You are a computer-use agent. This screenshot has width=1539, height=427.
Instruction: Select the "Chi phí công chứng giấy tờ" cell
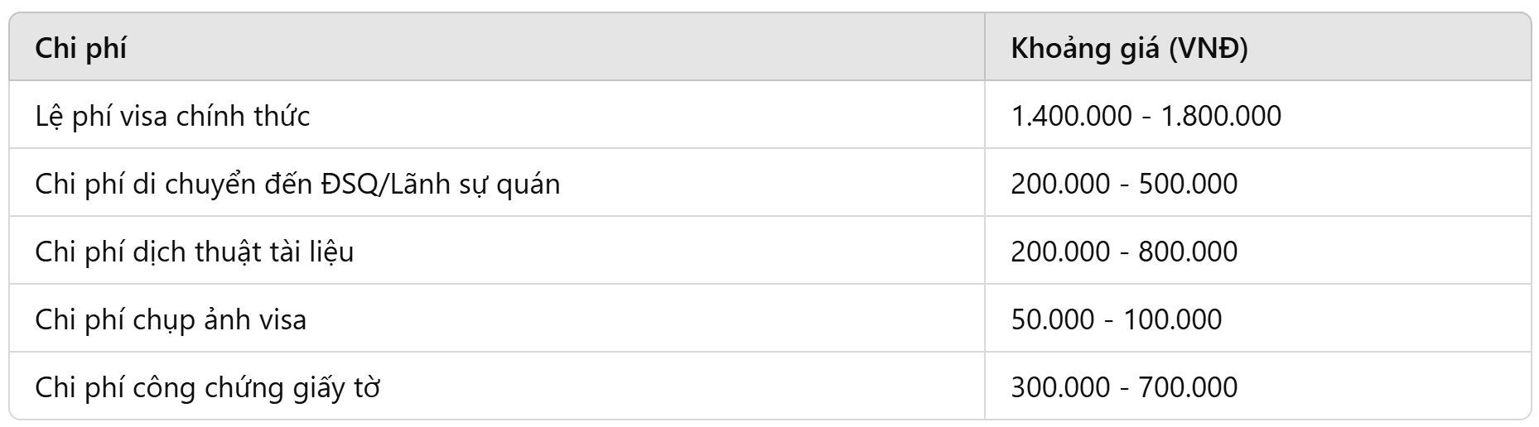(207, 387)
